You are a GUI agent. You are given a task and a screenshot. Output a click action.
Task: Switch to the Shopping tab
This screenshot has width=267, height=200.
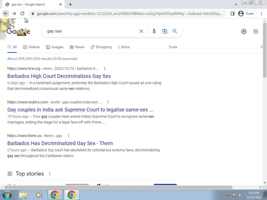(x=101, y=47)
